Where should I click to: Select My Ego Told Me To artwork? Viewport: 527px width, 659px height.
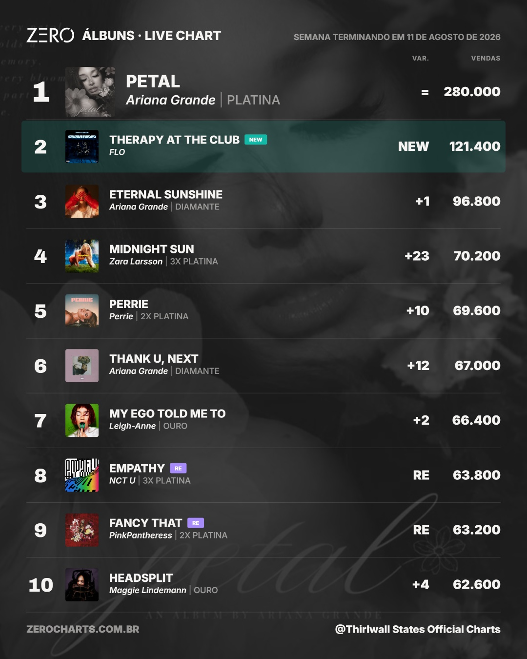[x=82, y=420]
